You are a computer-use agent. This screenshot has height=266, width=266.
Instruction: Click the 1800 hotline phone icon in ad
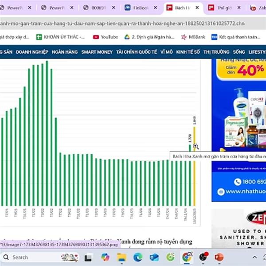tap(238, 182)
